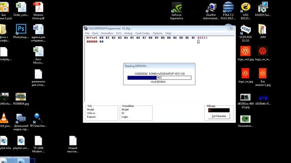Open the Options menu
The height and width of the screenshot is (163, 291).
(x=157, y=33)
